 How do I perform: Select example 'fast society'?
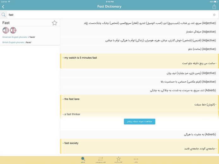tap(139, 146)
